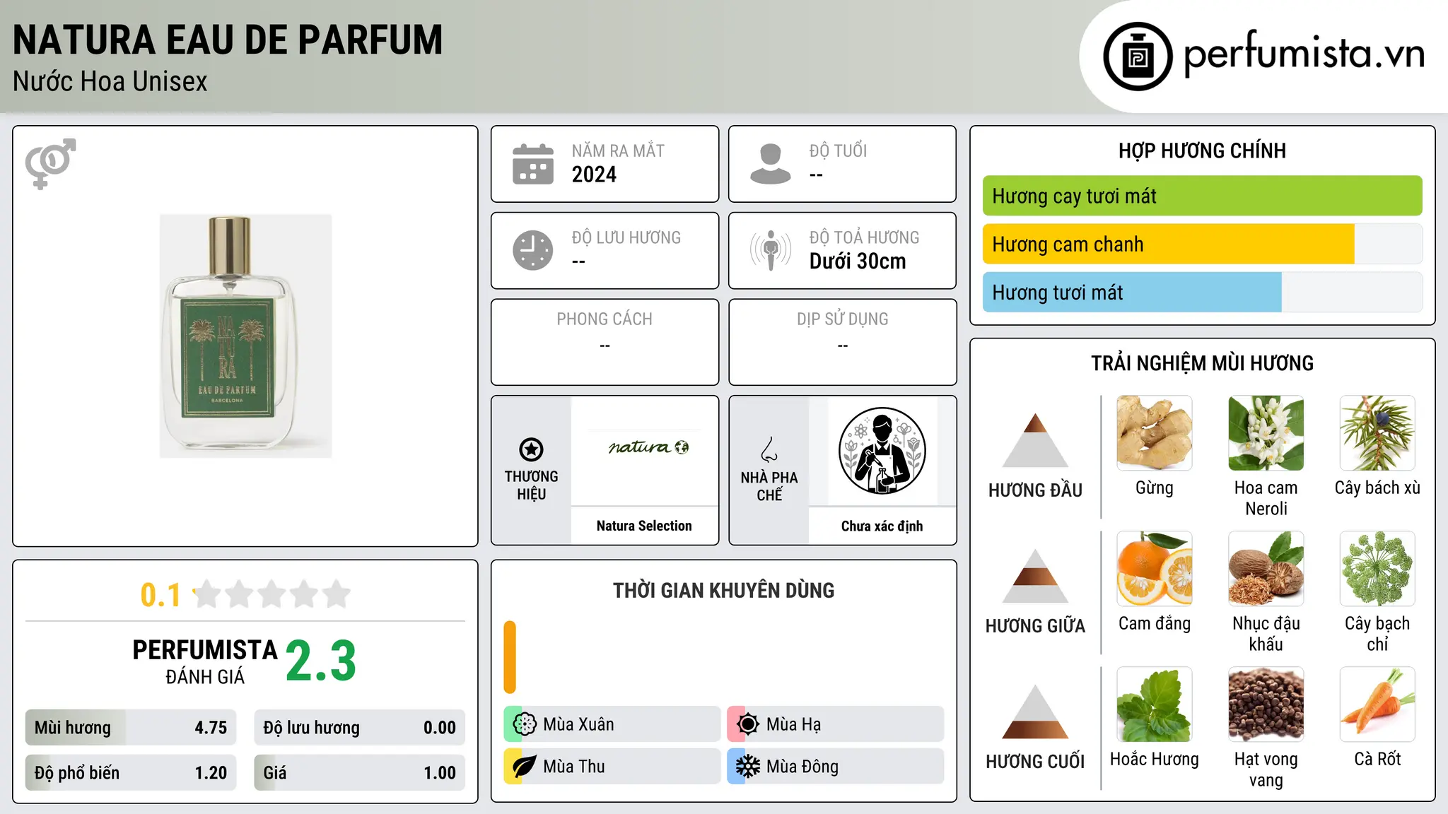Click the five-star rating icons
Image resolution: width=1448 pixels, height=814 pixels.
point(271,594)
